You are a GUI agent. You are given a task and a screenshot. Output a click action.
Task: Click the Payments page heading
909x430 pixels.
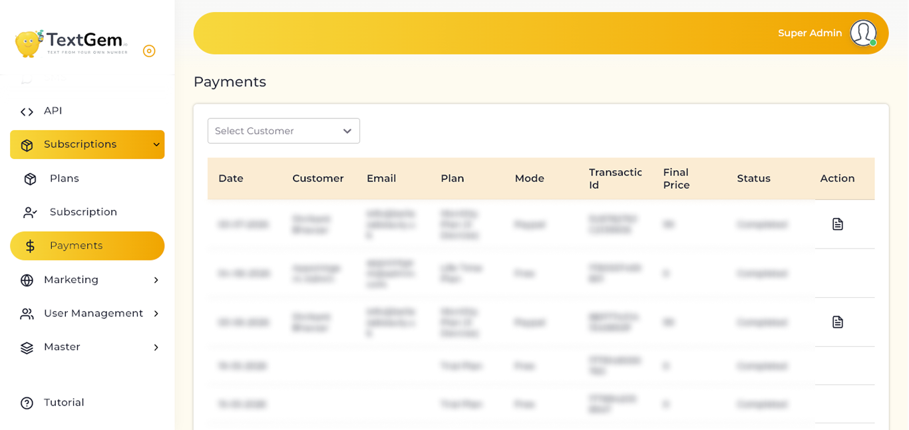(230, 82)
